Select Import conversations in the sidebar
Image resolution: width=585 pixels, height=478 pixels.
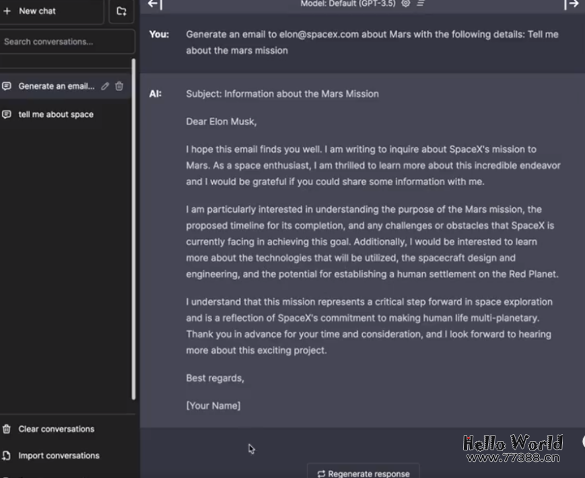pos(59,456)
